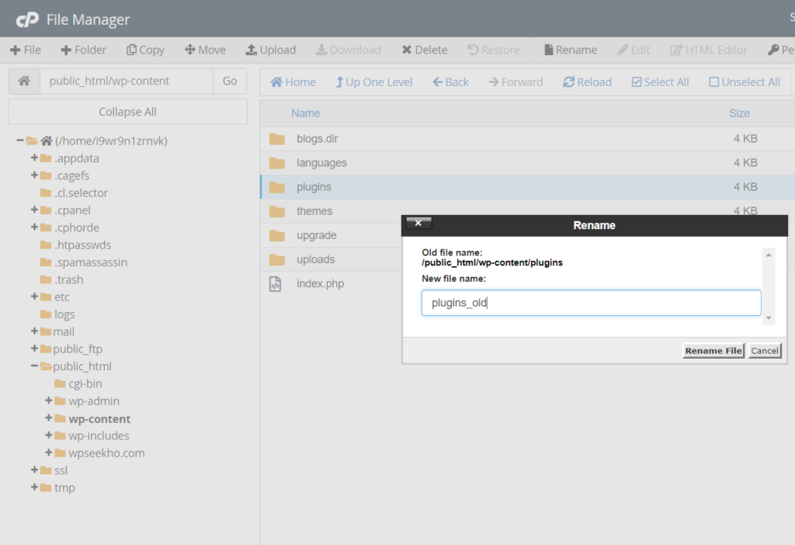Click the index.php file icon

(x=276, y=284)
